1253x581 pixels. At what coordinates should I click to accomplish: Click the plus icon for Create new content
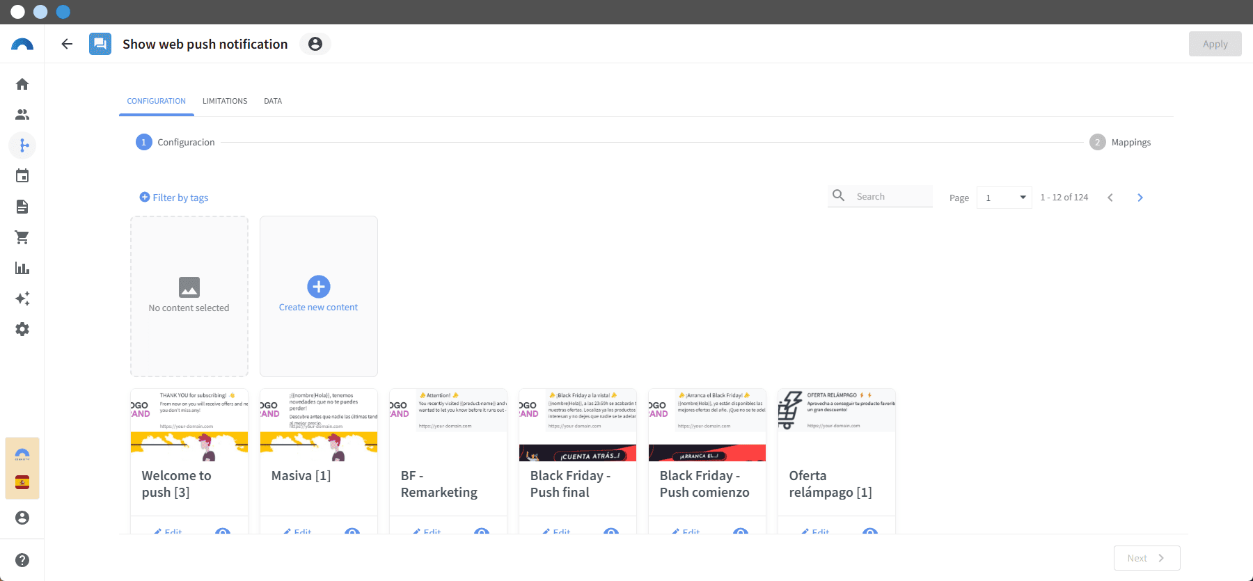point(319,287)
